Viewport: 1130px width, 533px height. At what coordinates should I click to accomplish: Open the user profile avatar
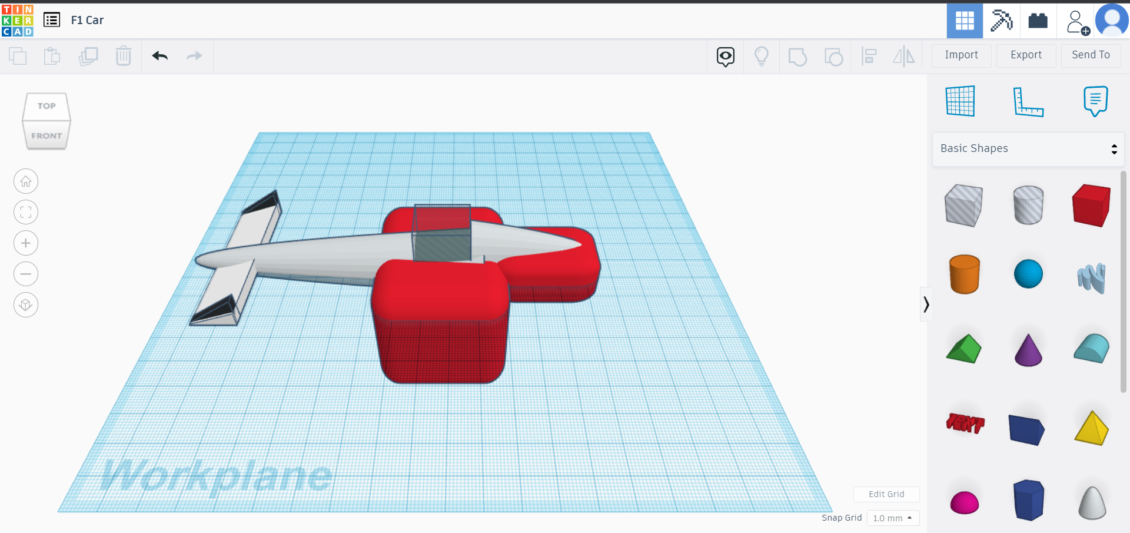coord(1112,21)
